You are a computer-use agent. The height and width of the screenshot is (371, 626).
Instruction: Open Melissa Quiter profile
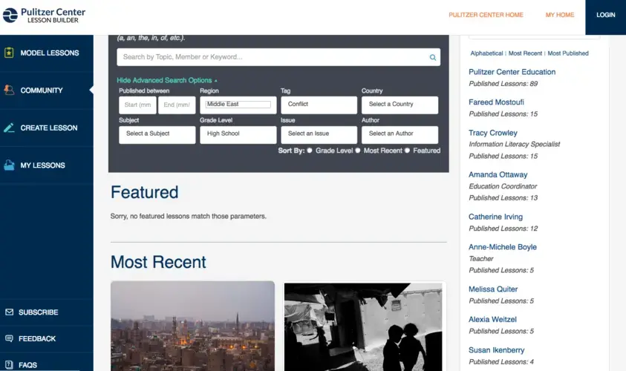coord(493,289)
